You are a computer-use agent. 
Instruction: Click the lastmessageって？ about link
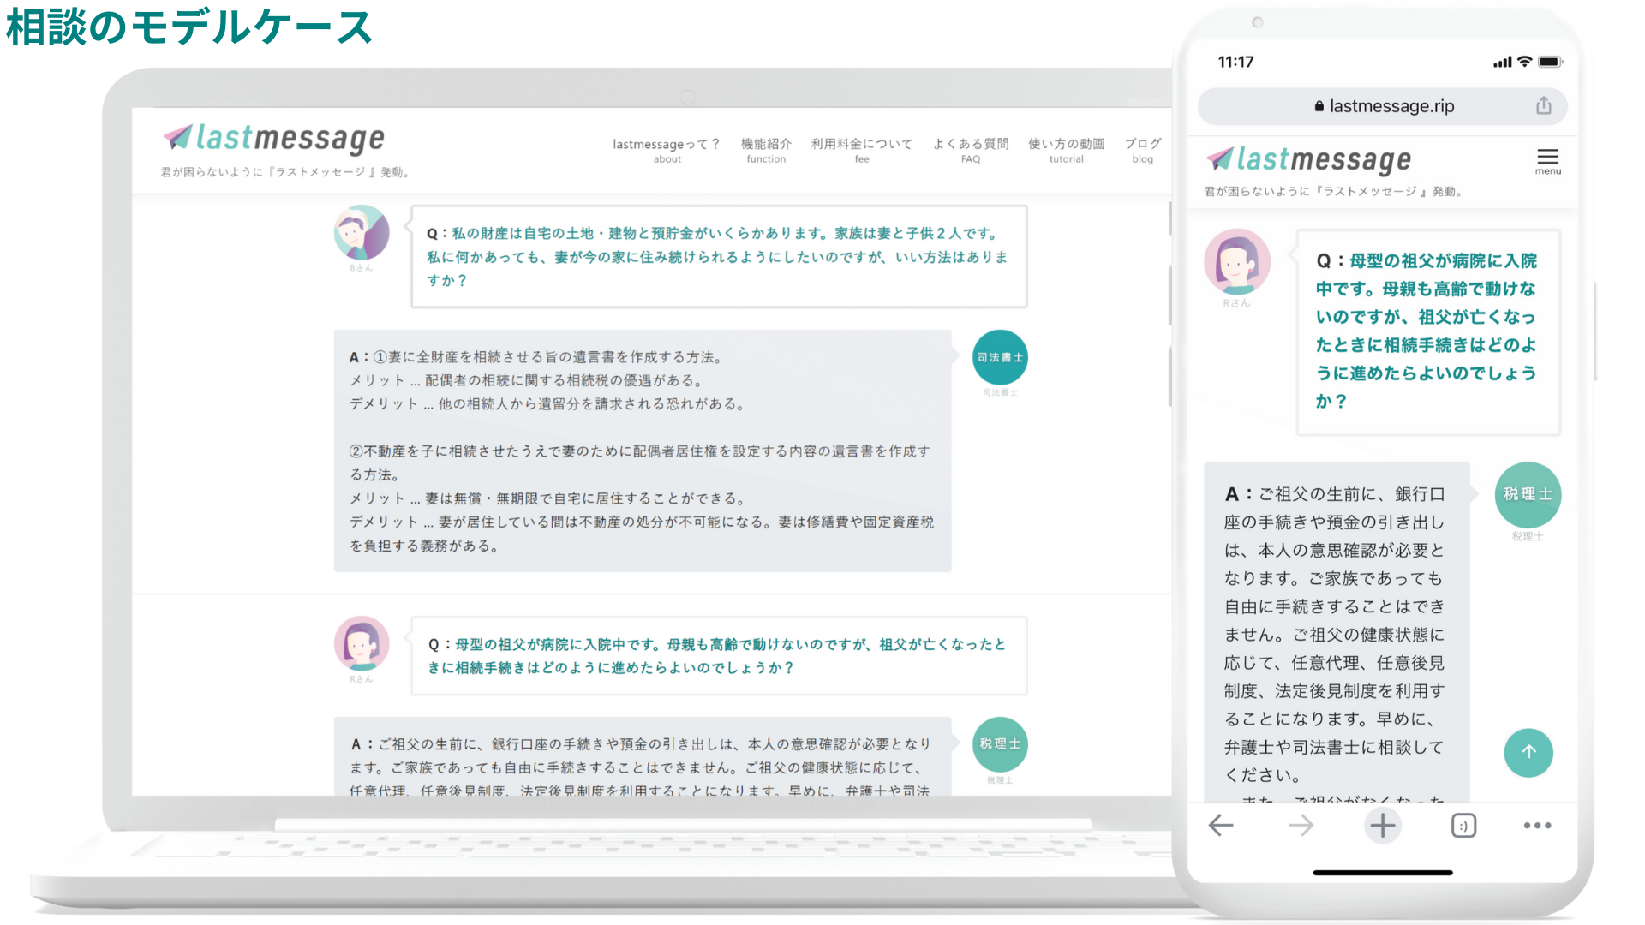click(667, 149)
